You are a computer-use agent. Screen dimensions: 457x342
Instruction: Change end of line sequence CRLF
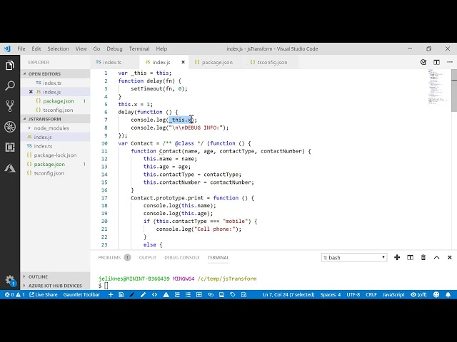coord(371,294)
